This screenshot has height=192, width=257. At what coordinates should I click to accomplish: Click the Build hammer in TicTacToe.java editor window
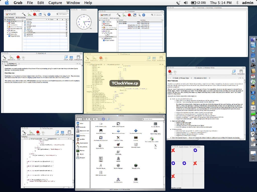(x=24, y=132)
